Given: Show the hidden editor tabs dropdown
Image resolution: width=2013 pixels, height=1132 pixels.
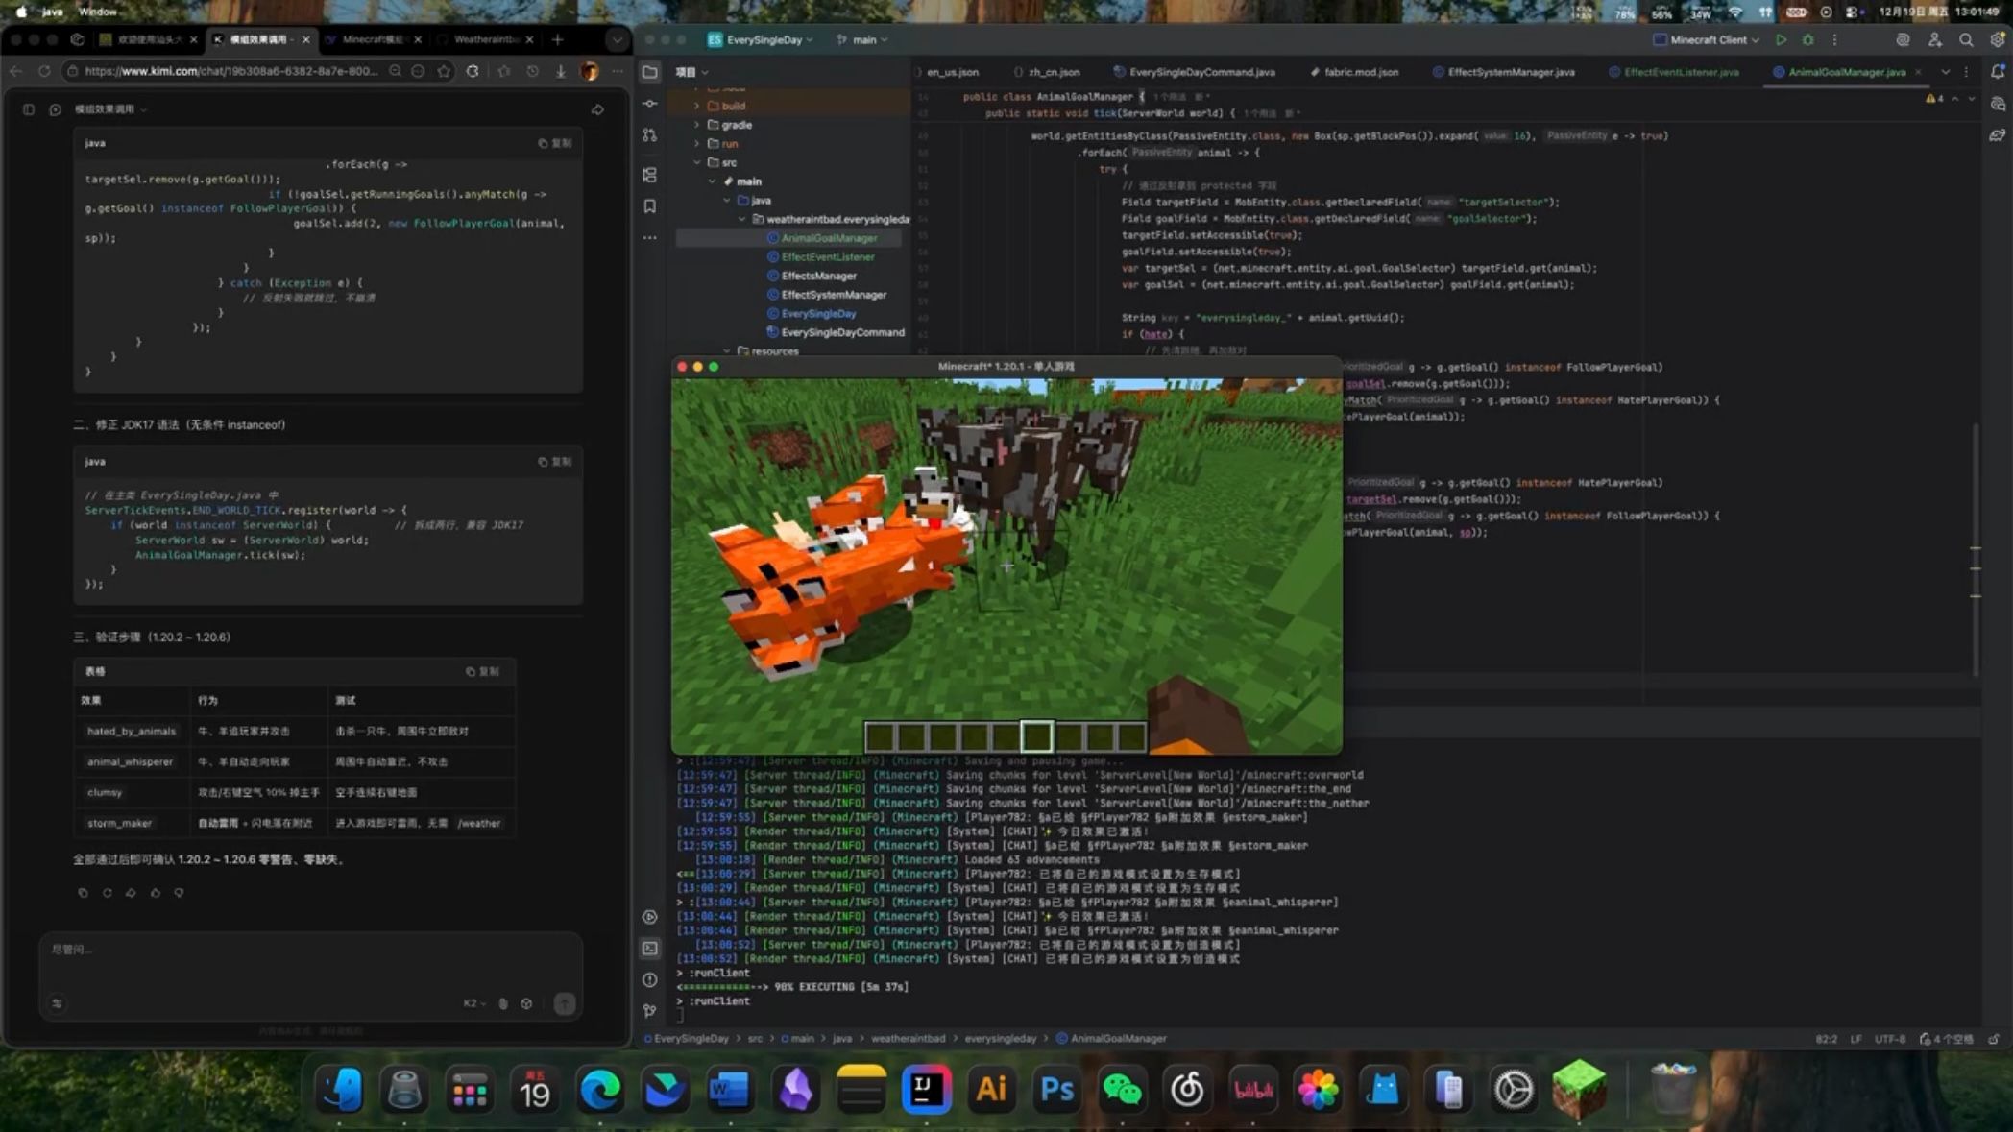Looking at the screenshot, I should [1946, 72].
